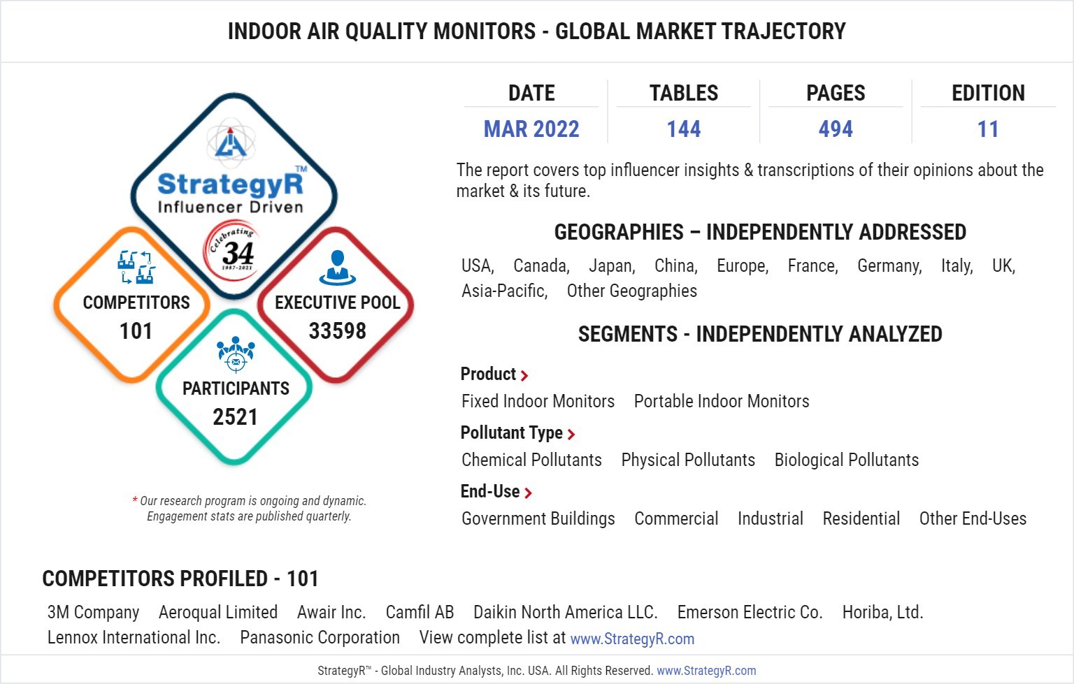The height and width of the screenshot is (684, 1074).
Task: Click the Celebrating 34 anniversary badge
Action: coord(231,250)
